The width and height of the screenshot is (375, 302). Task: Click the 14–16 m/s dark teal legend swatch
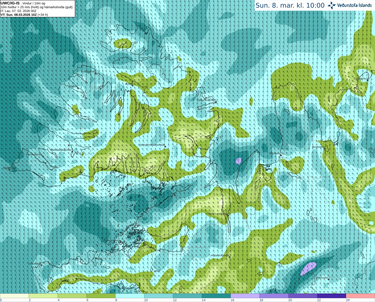[x=217, y=296]
